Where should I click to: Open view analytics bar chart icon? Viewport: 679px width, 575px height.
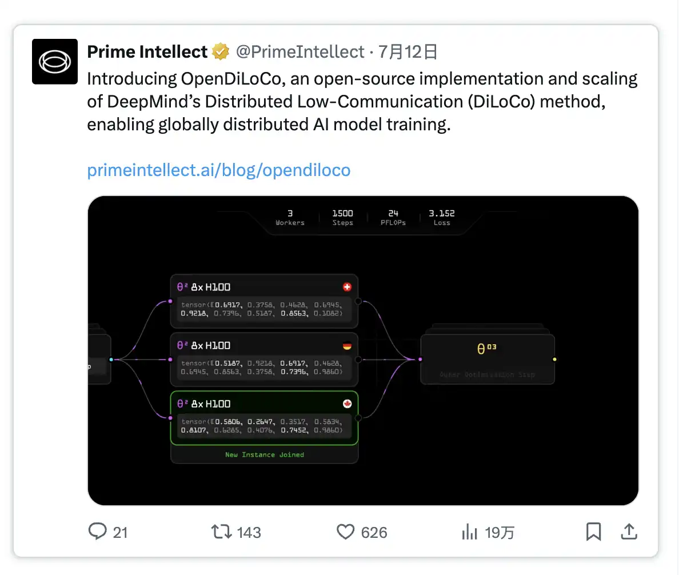(469, 533)
